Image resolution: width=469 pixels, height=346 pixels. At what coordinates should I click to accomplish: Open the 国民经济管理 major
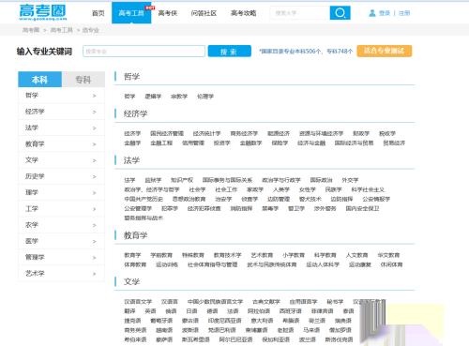(x=167, y=133)
